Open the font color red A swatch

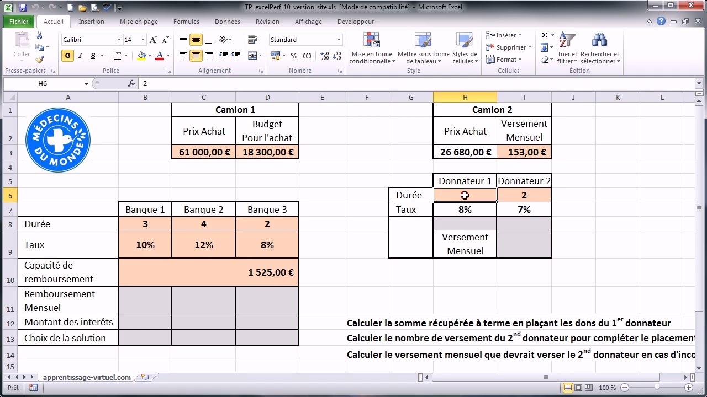[x=160, y=56]
